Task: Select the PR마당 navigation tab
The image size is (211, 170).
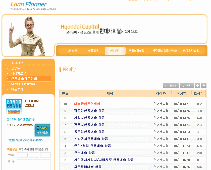Action: coord(115,51)
